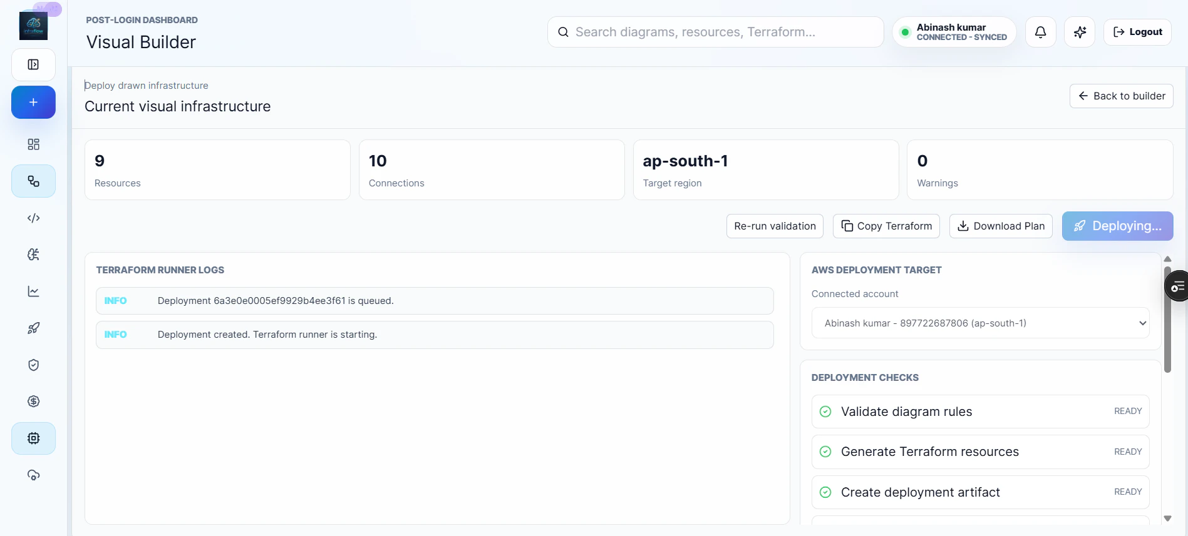1188x536 pixels.
Task: Click the 'Visual Builder' page title
Action: tap(141, 42)
